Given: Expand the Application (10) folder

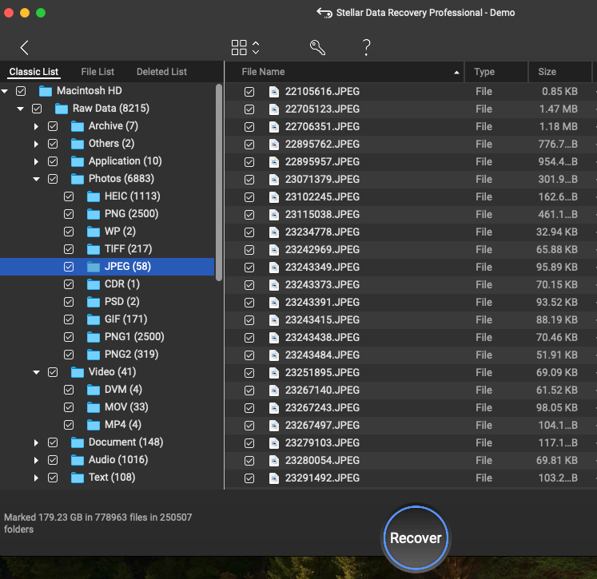Looking at the screenshot, I should [x=36, y=161].
